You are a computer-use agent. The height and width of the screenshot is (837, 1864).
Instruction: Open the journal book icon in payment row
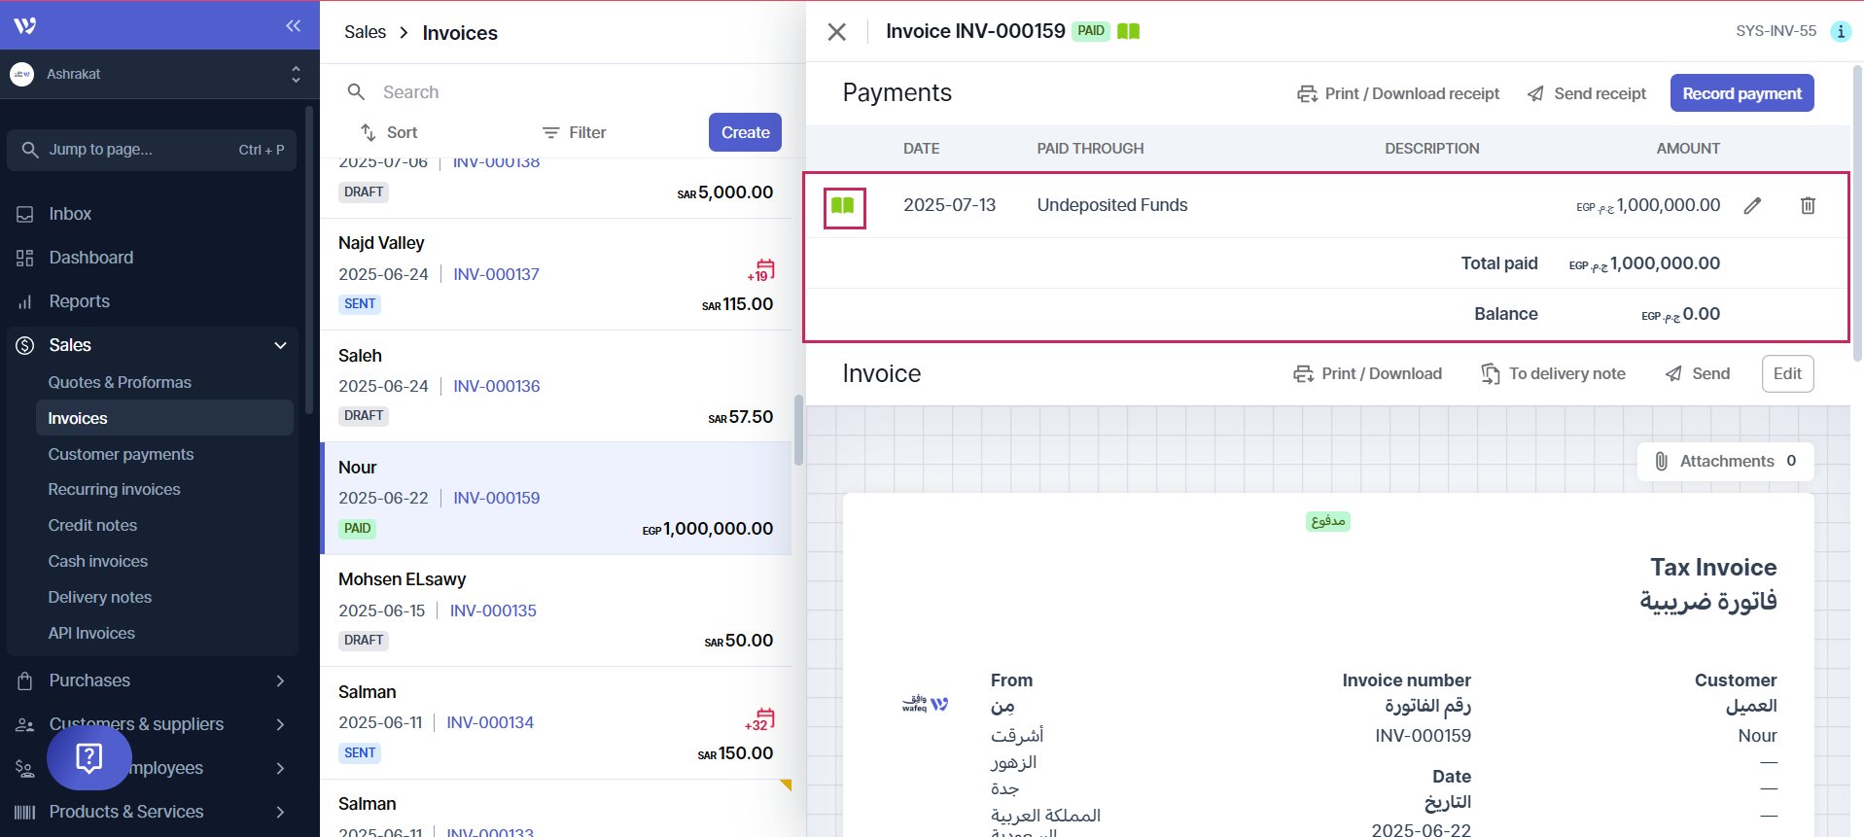pyautogui.click(x=843, y=206)
